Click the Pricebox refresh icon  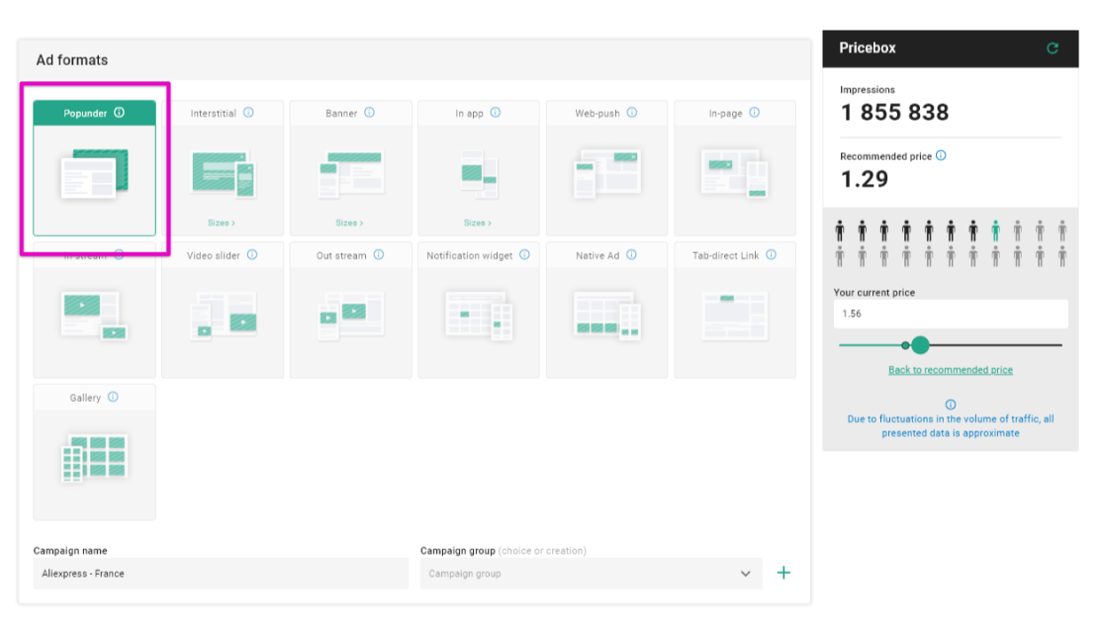point(1053,47)
